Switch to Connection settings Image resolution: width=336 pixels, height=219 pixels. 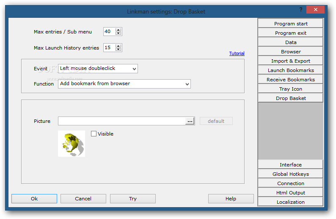point(290,183)
